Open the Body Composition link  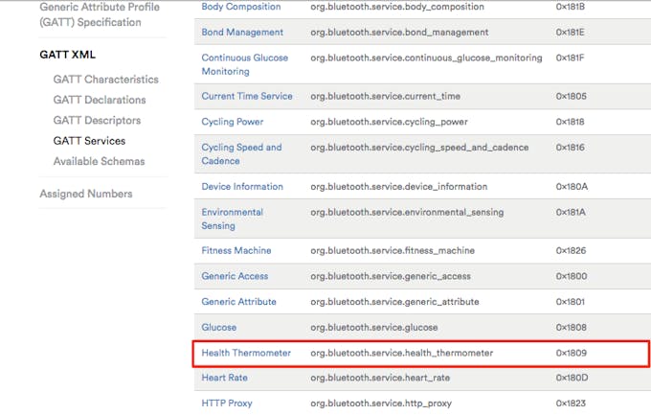pyautogui.click(x=241, y=7)
